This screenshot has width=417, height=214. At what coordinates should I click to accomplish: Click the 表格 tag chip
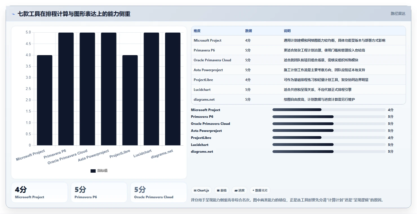(222, 190)
